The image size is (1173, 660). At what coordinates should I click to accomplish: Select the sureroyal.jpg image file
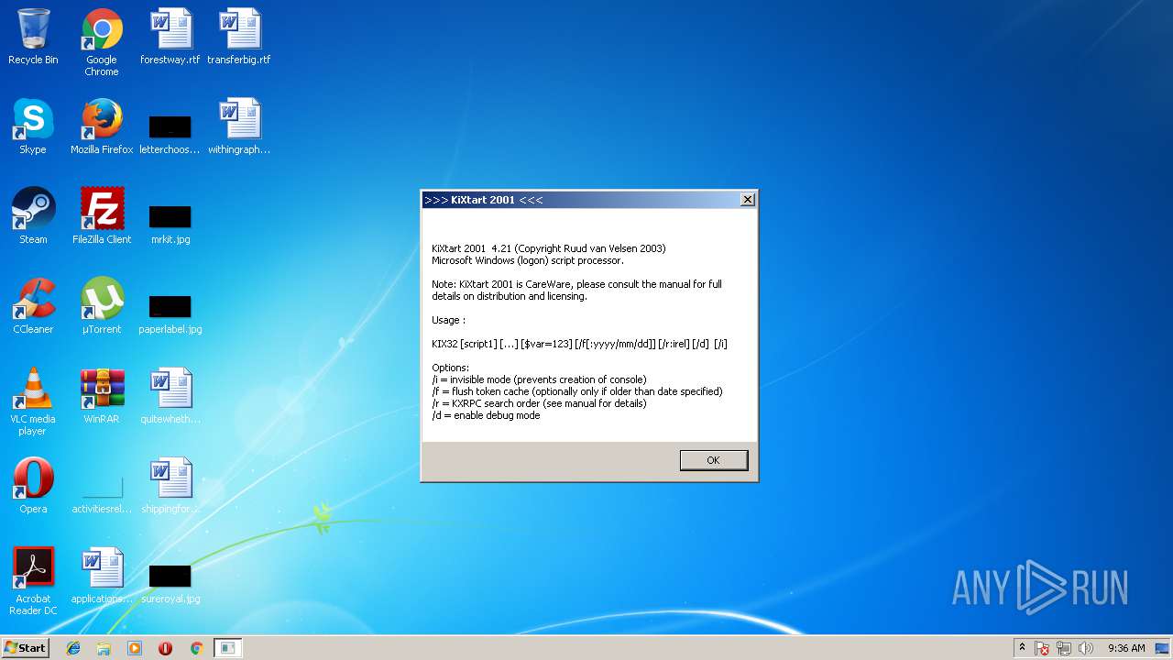click(170, 583)
